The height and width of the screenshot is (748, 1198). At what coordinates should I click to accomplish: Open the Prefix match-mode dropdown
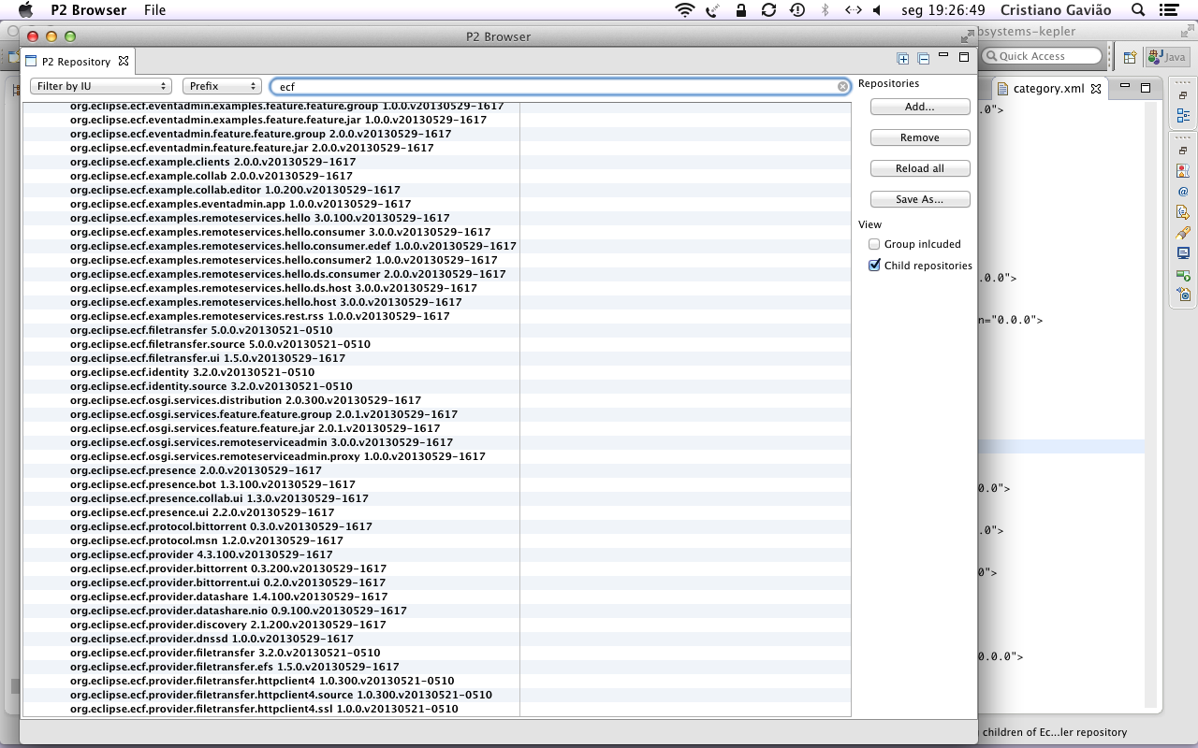pos(222,86)
